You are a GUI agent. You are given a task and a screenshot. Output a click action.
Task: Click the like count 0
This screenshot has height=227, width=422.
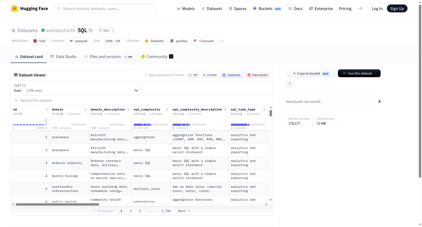[x=113, y=30]
